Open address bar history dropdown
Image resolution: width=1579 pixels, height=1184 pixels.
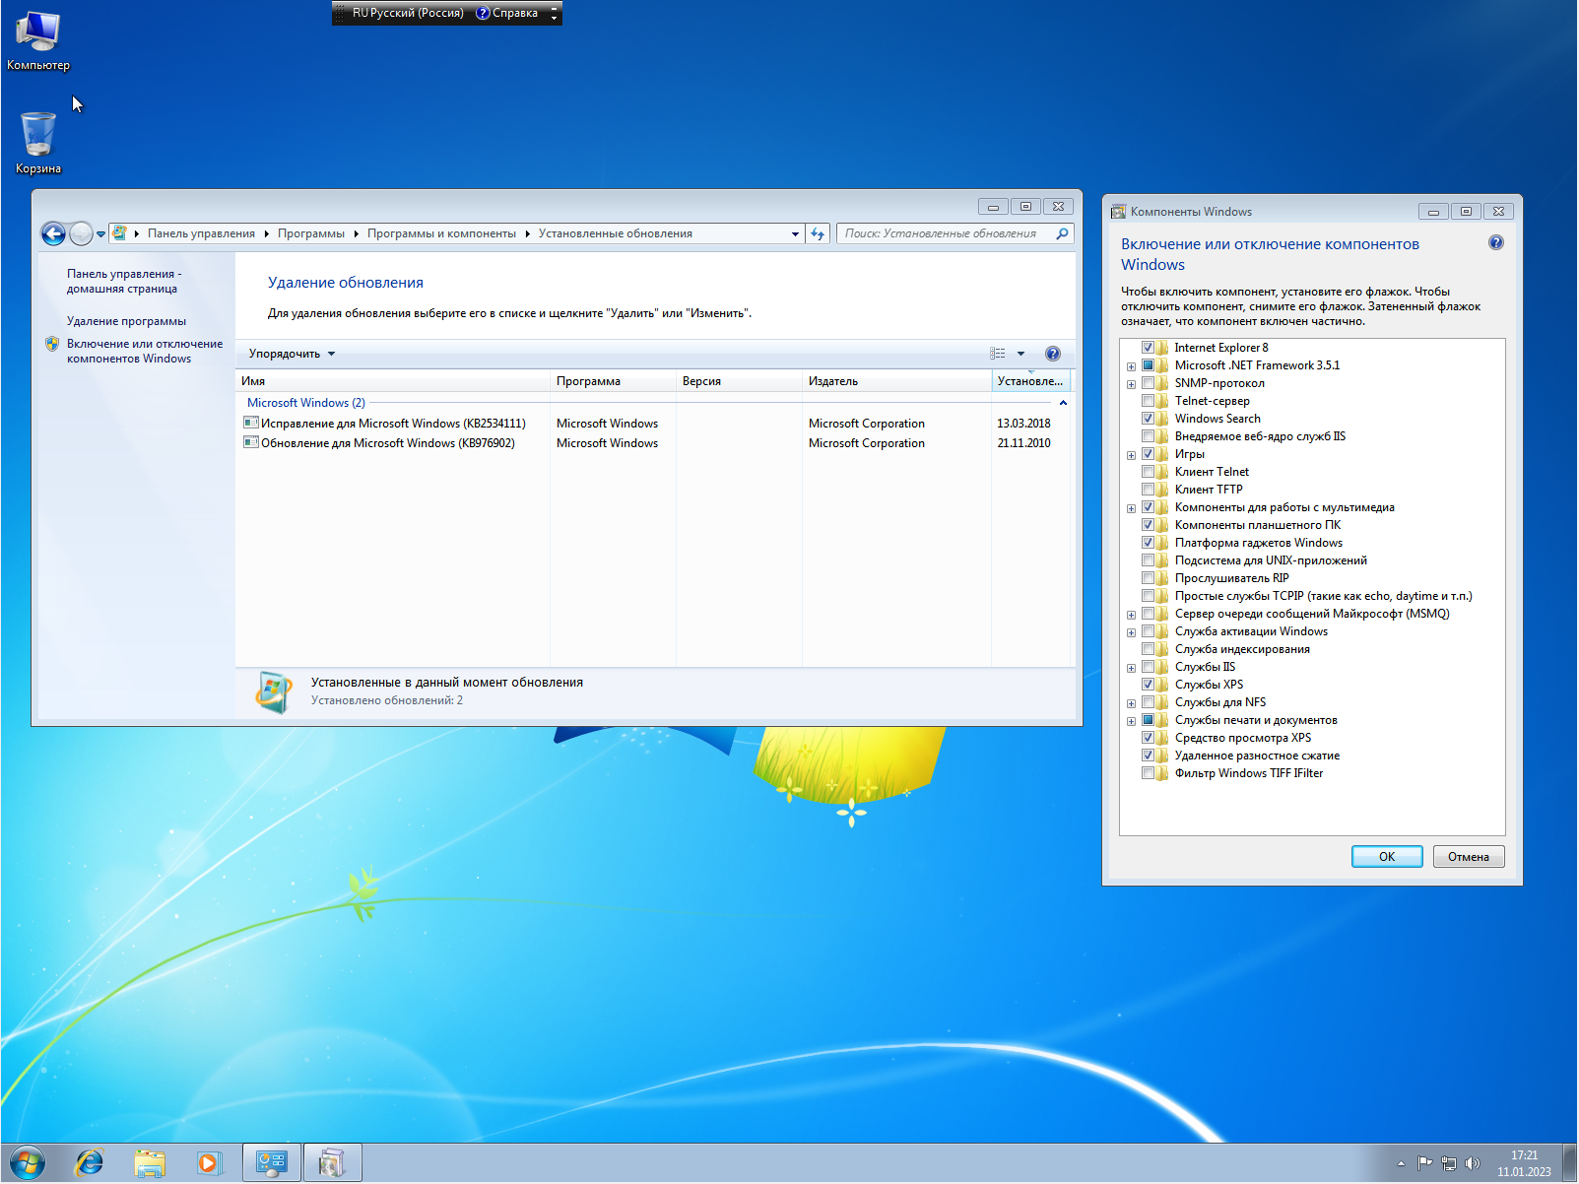click(795, 233)
